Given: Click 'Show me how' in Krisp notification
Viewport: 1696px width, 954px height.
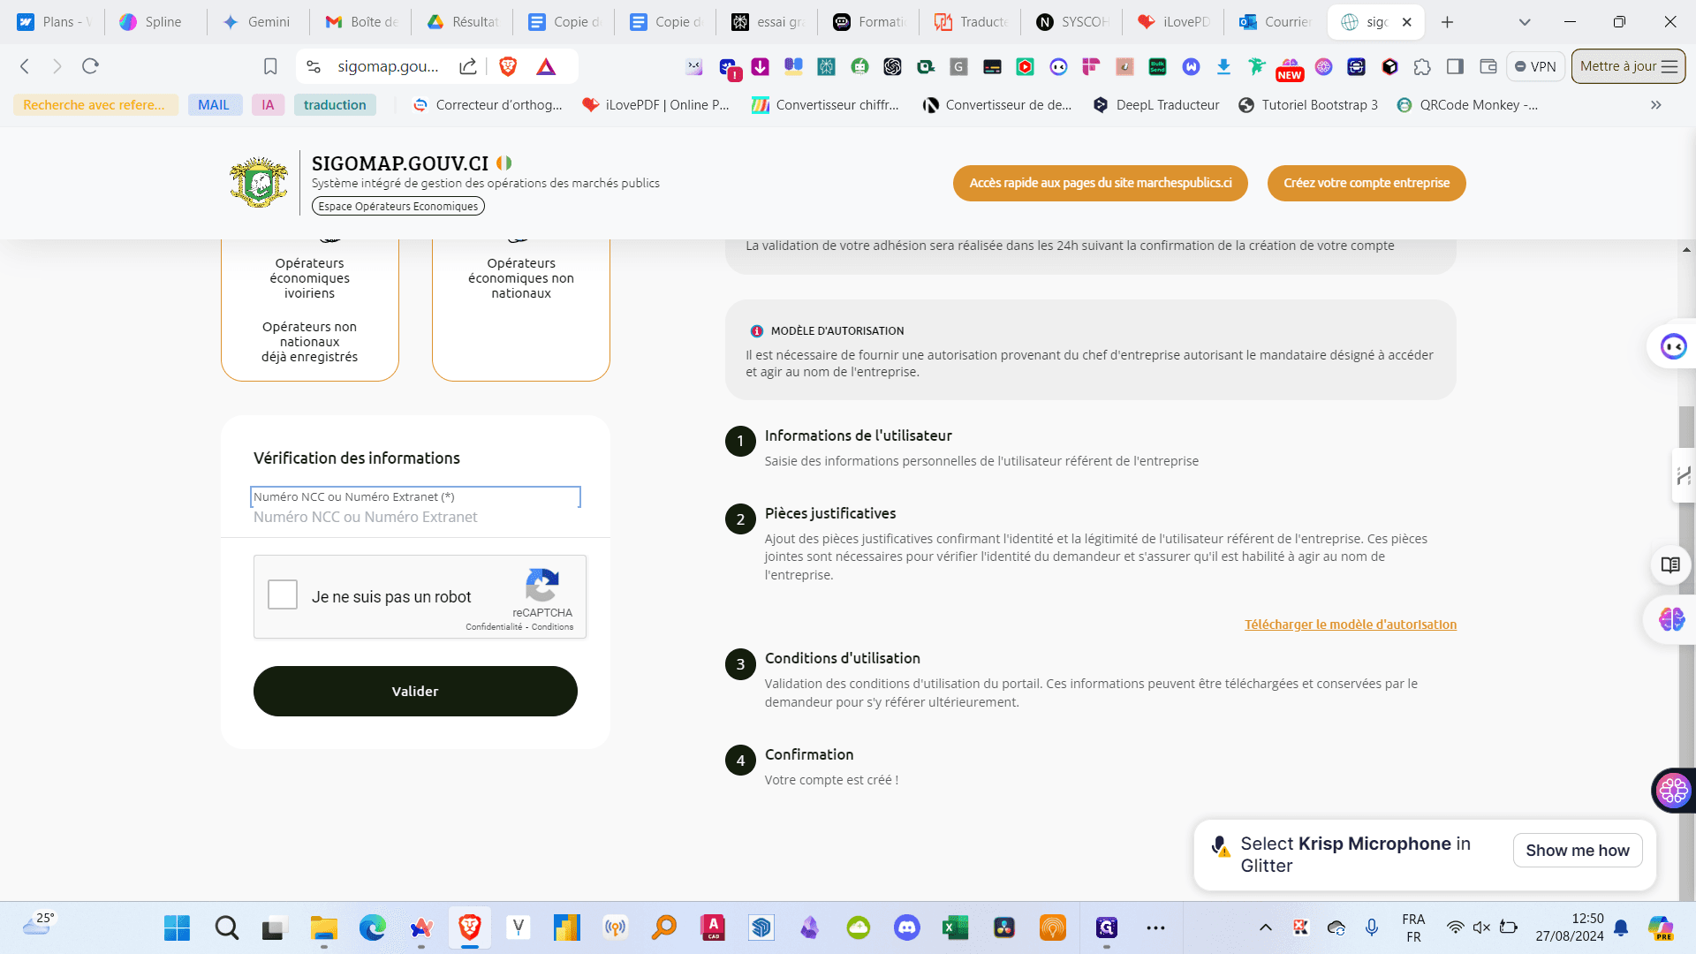Looking at the screenshot, I should point(1578,850).
